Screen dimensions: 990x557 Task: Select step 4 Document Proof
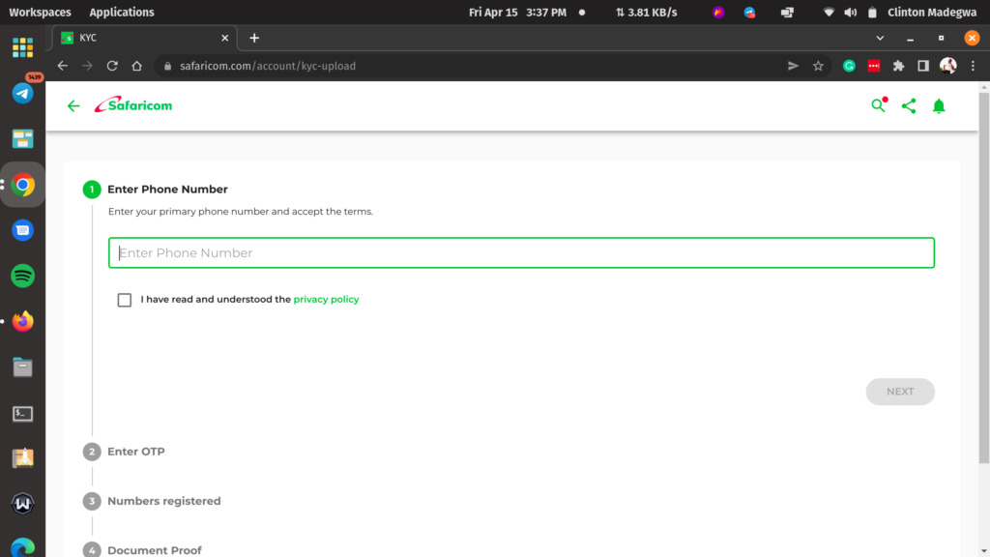click(x=142, y=549)
